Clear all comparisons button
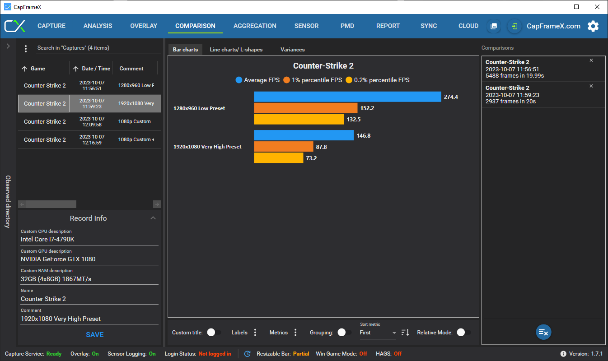608x361 pixels. click(543, 333)
